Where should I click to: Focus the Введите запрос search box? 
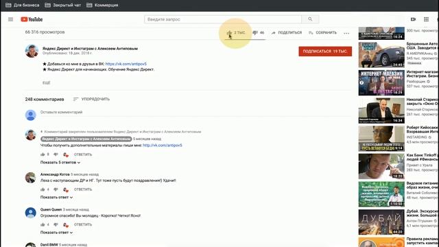tap(223, 19)
